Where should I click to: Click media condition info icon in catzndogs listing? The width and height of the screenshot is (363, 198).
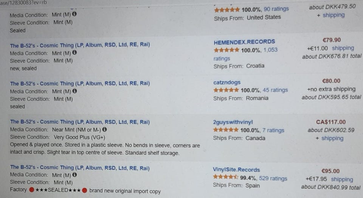point(74,91)
